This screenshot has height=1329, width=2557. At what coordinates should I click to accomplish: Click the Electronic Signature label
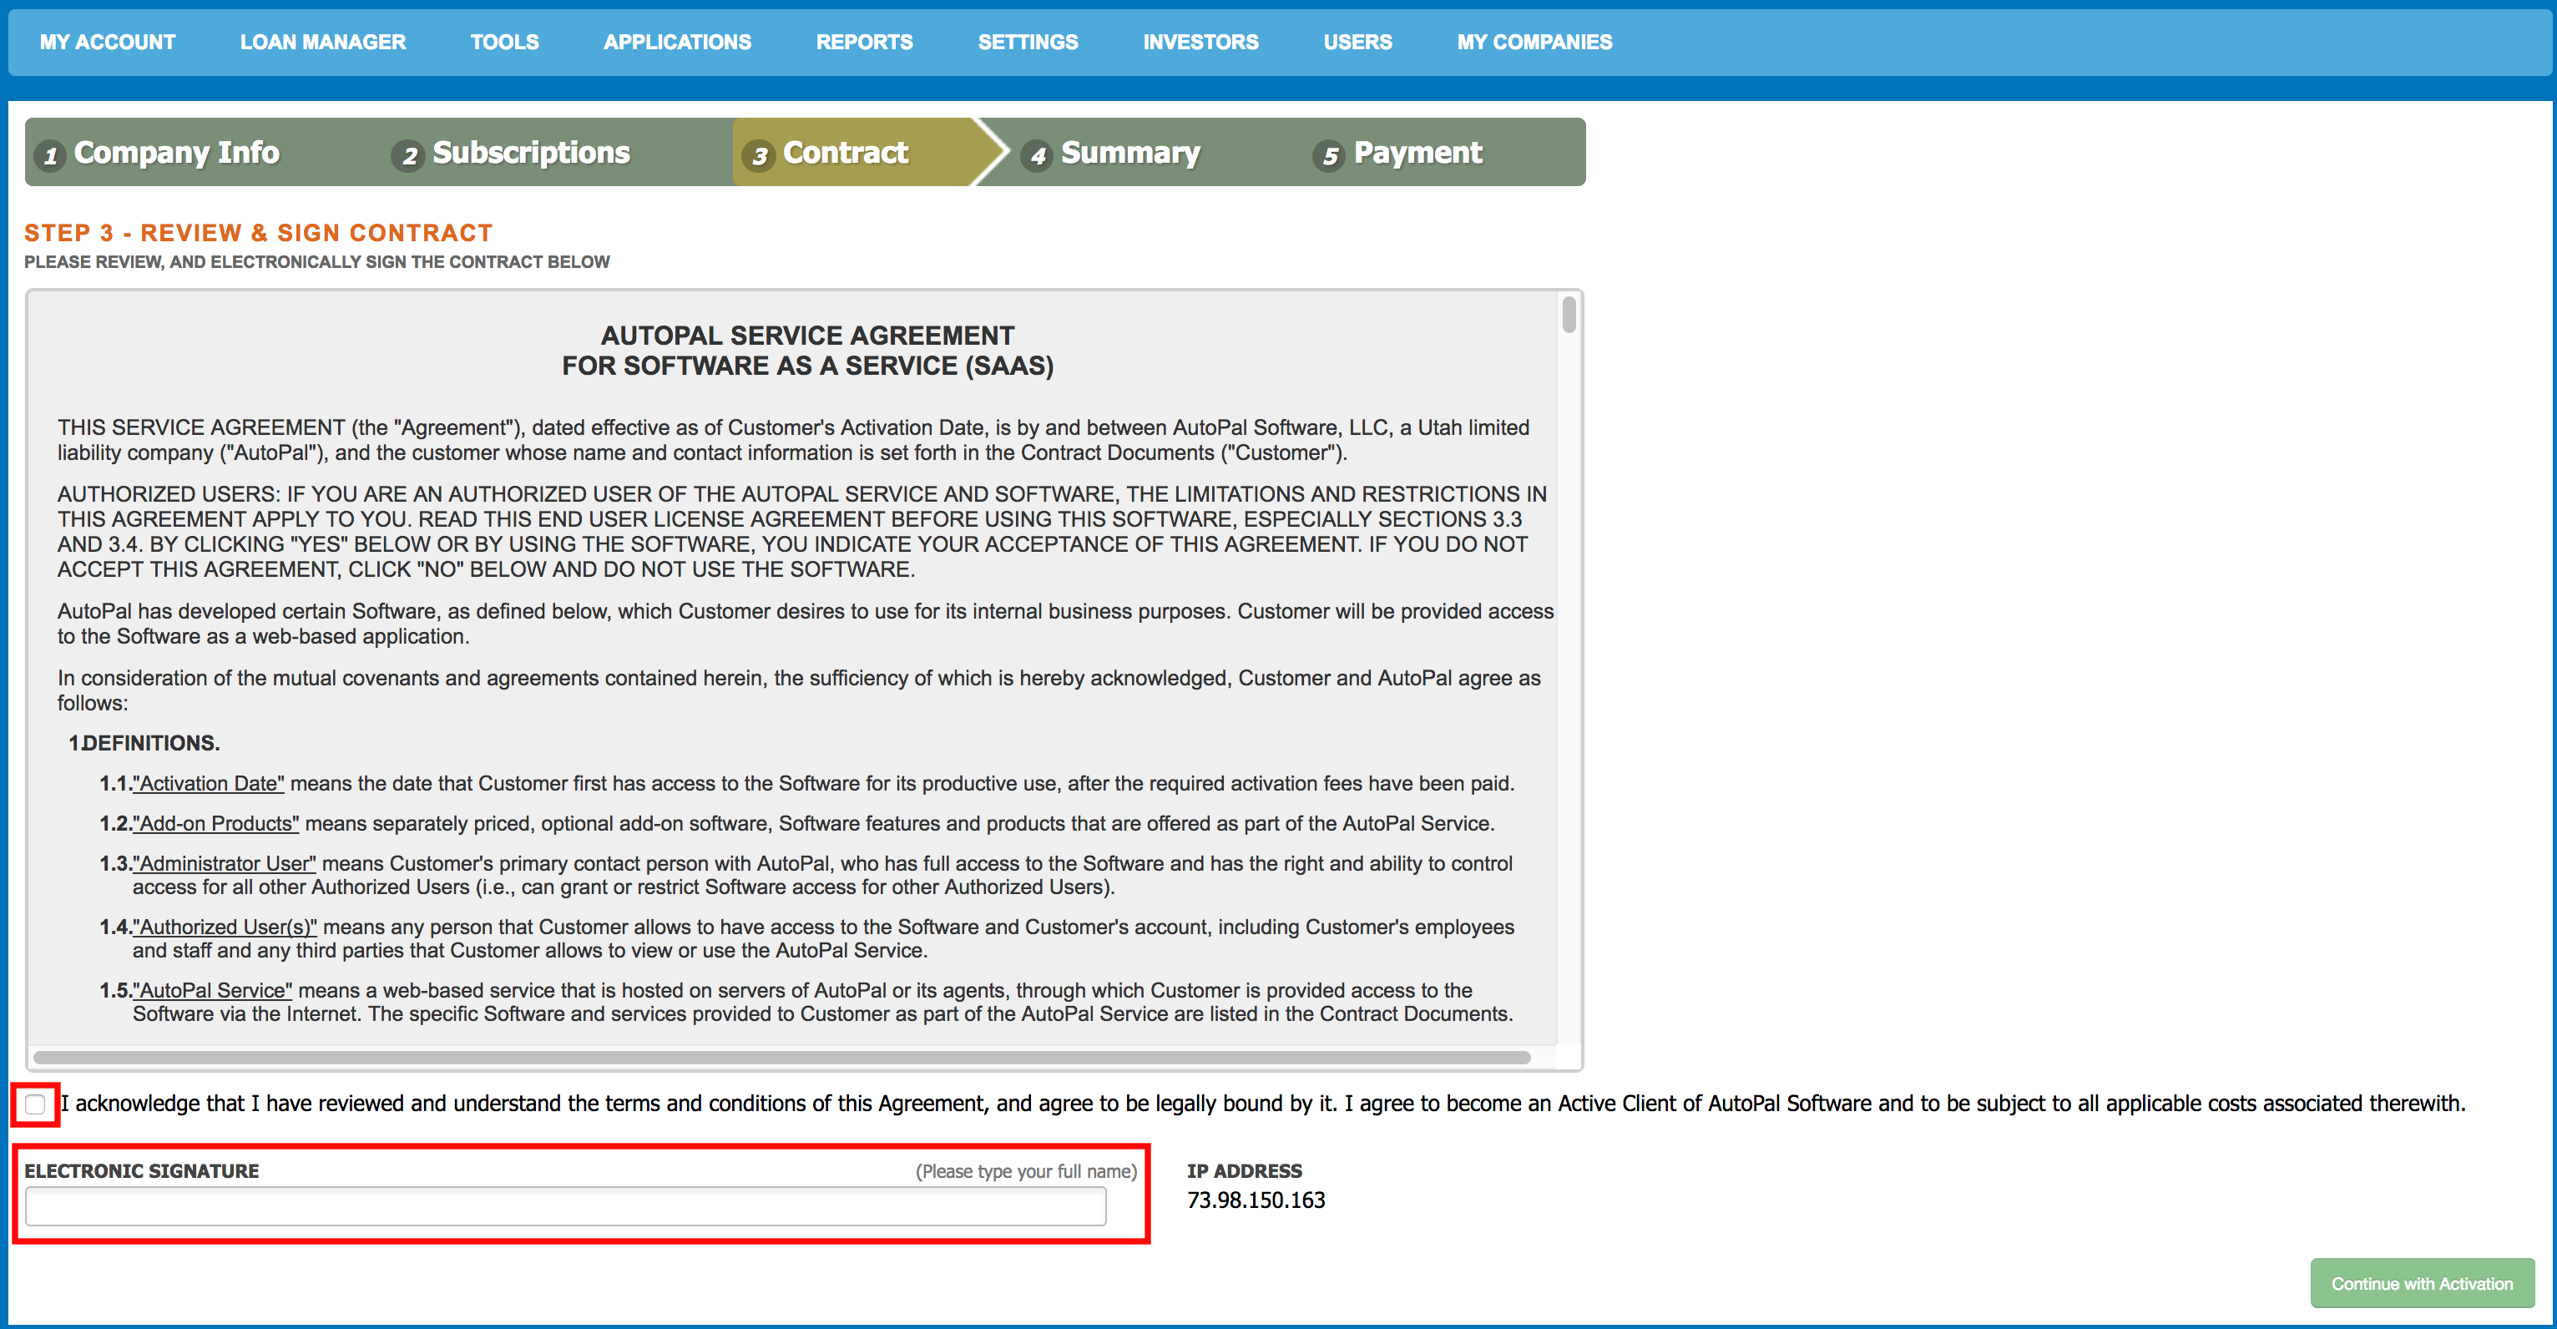(141, 1171)
